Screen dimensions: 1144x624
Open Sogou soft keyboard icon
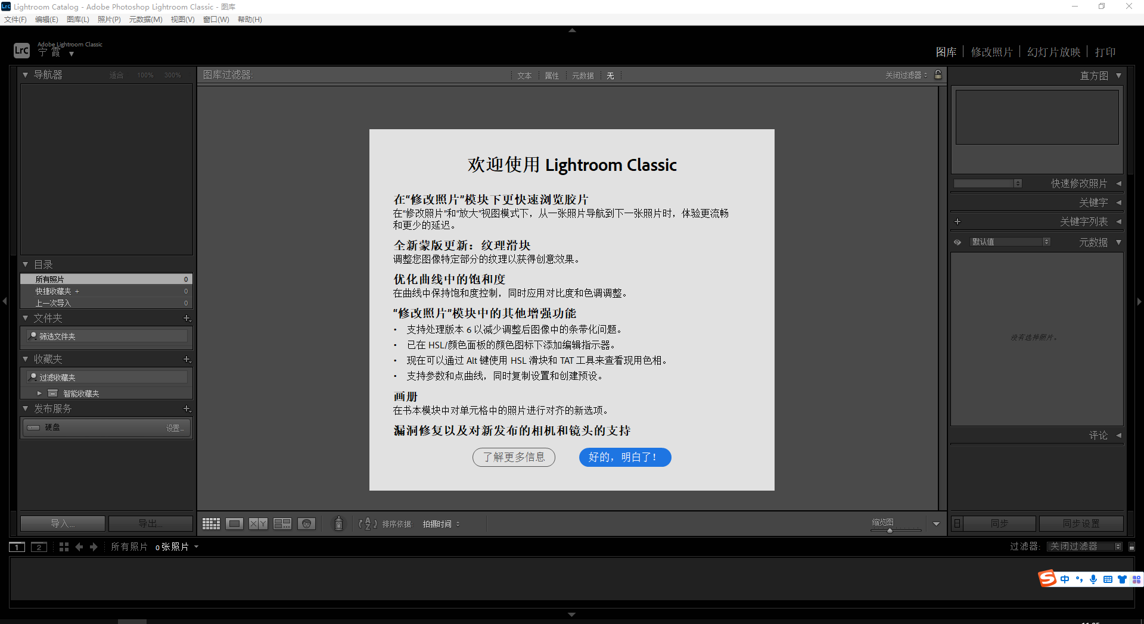click(1108, 579)
